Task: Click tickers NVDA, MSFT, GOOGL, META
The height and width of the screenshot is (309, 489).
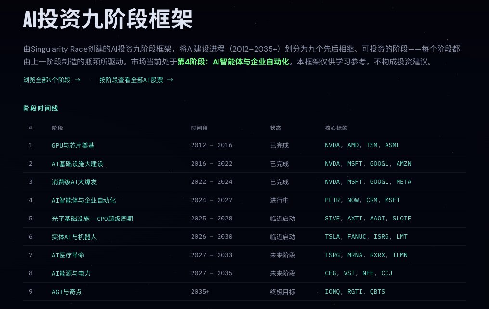Action: coord(368,182)
